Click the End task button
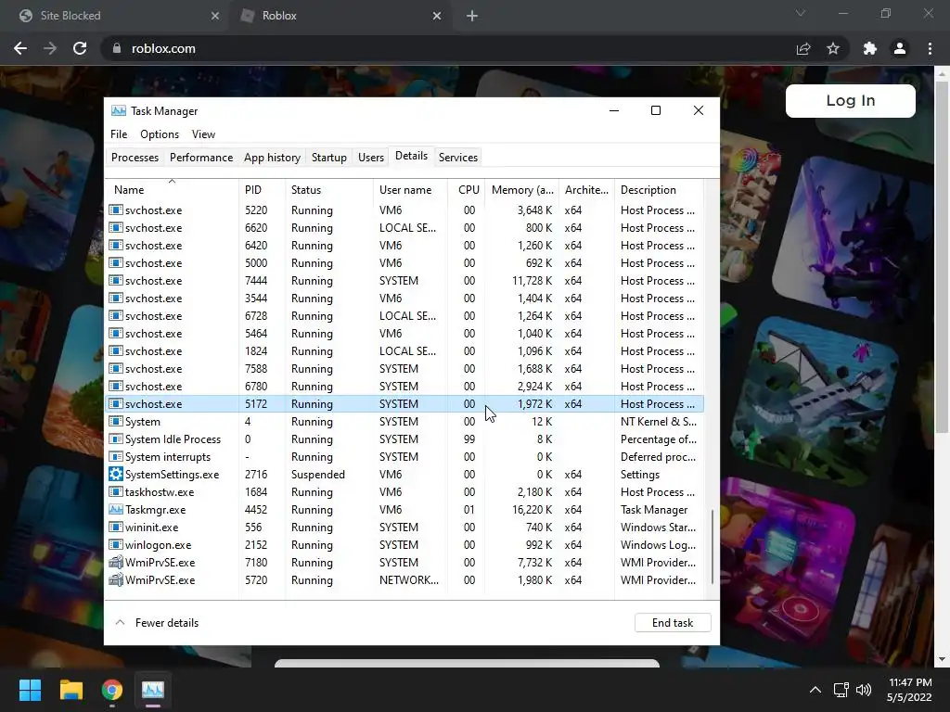Viewport: 950px width, 712px height. [x=673, y=622]
